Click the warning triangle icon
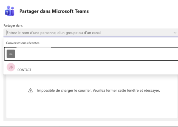Image resolution: width=178 pixels, height=127 pixels. (x=30, y=90)
